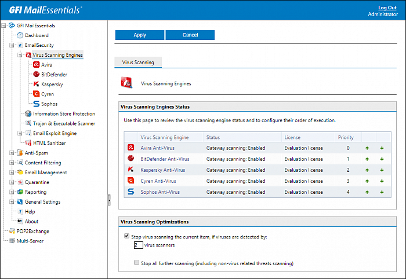Expand the Email Exploit Engine node

[x=20, y=133]
